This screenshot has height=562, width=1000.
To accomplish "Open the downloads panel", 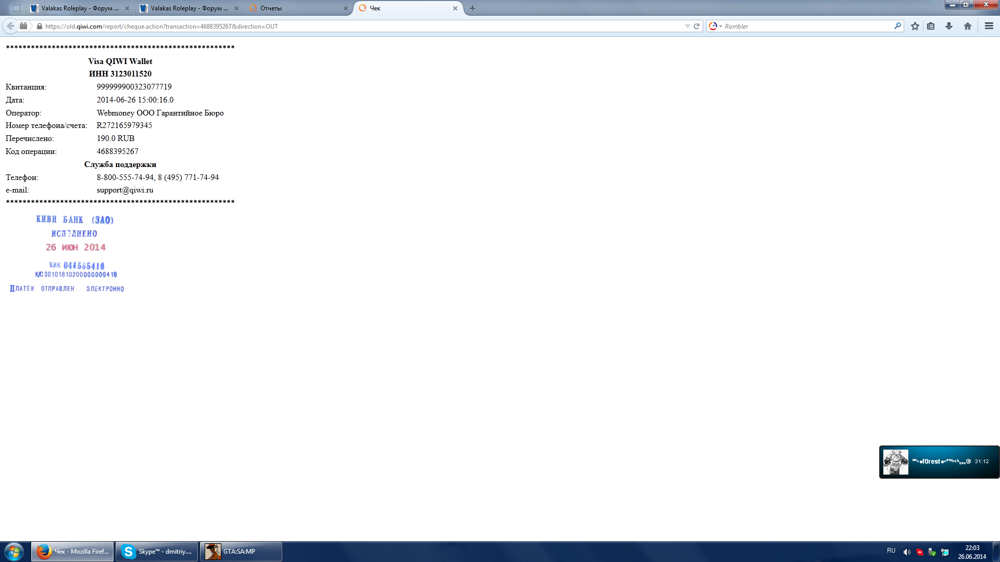I will point(949,26).
